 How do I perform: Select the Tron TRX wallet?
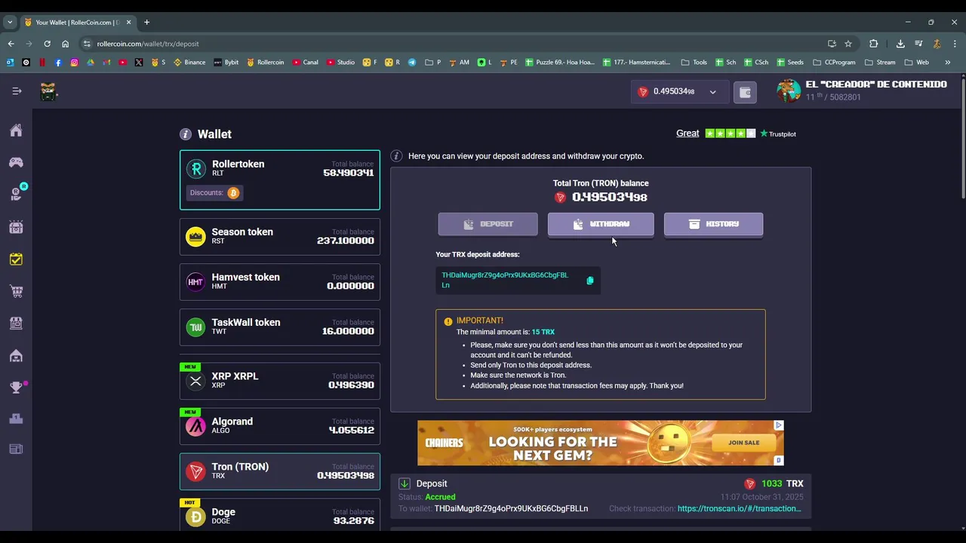pos(280,471)
